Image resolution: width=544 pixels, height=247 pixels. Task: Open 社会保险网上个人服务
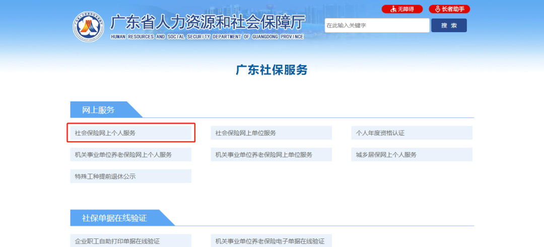point(130,133)
